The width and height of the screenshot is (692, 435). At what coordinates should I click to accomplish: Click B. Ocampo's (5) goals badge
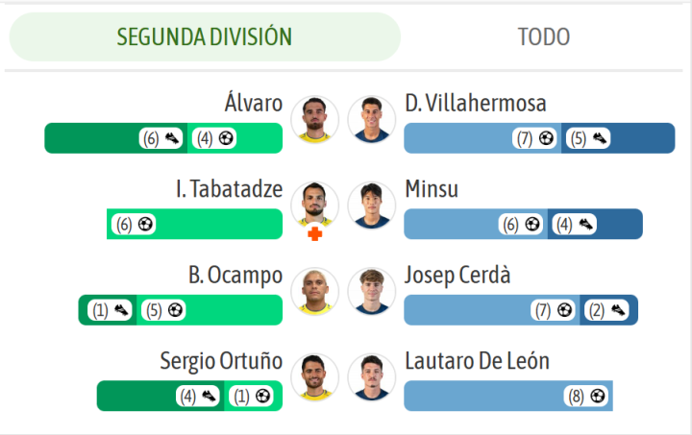(163, 310)
